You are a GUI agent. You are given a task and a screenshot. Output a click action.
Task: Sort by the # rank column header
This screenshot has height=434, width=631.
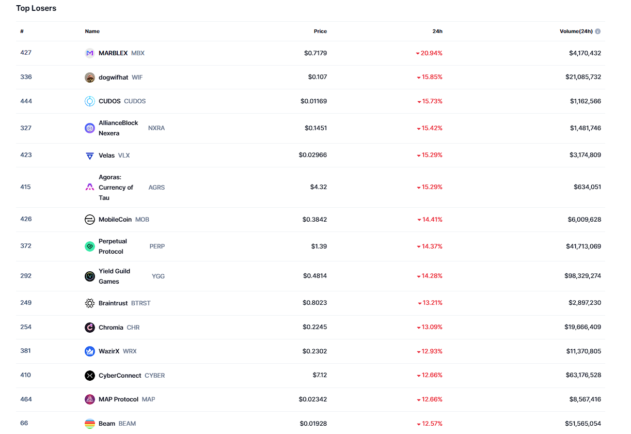click(22, 32)
